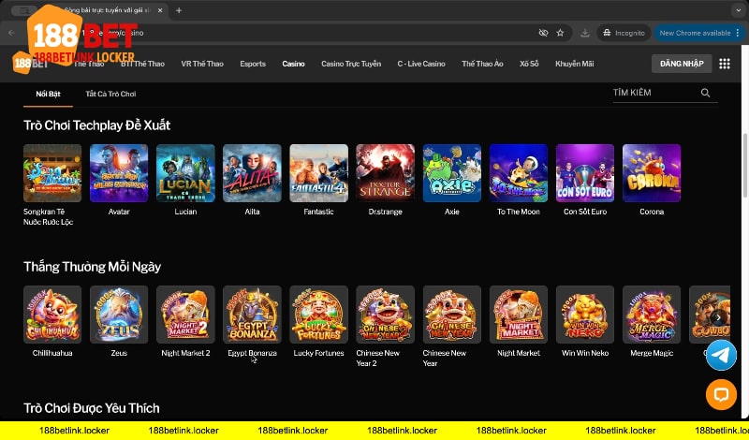The width and height of the screenshot is (749, 440).
Task: Click the ĐĂNG NHẬP login button
Action: tap(679, 64)
